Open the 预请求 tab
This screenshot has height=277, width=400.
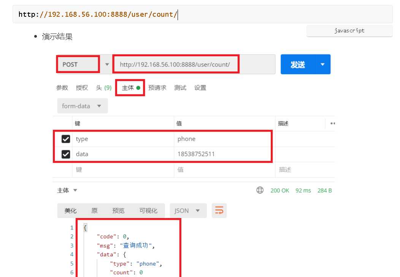point(157,88)
